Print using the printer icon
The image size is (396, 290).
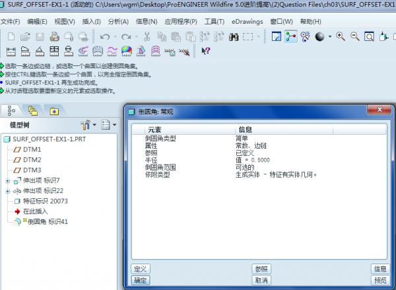tap(54, 36)
